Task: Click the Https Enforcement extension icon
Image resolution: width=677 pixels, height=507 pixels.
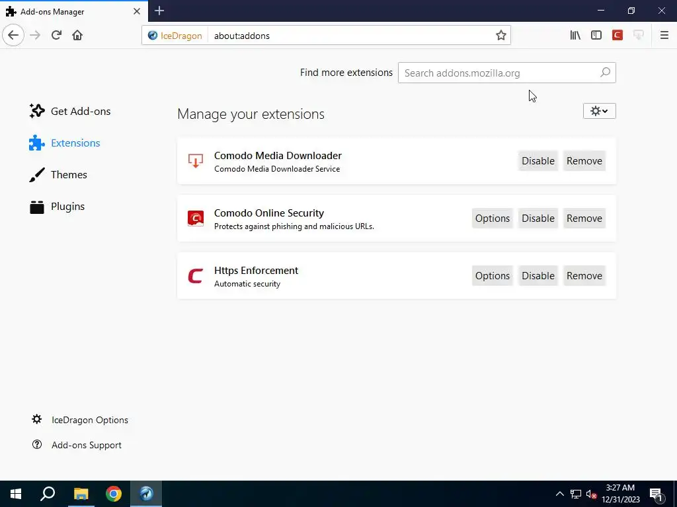Action: pos(196,276)
